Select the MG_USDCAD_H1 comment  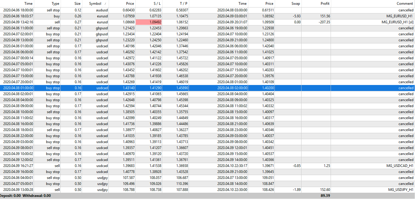pos(400,166)
